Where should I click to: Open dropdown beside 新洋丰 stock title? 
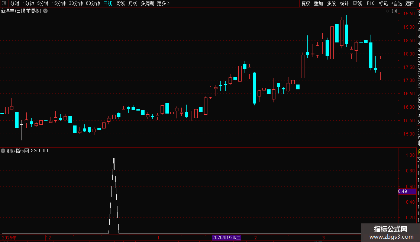pos(46,11)
